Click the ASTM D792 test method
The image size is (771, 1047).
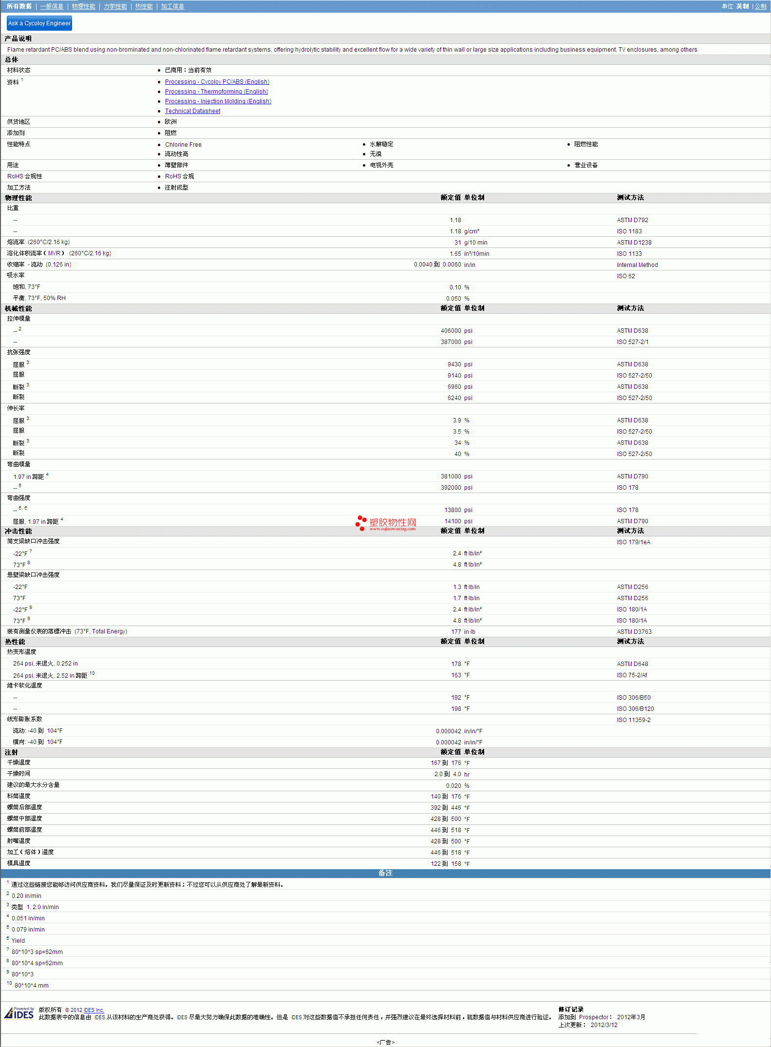[x=632, y=220]
